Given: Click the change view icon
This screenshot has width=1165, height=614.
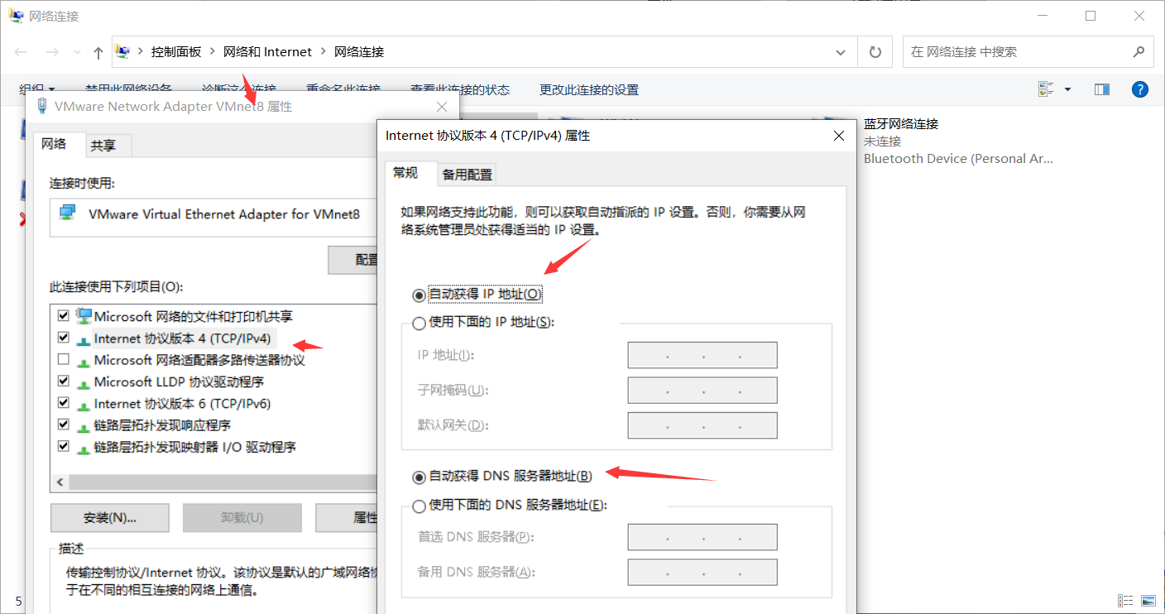Looking at the screenshot, I should [x=1046, y=89].
